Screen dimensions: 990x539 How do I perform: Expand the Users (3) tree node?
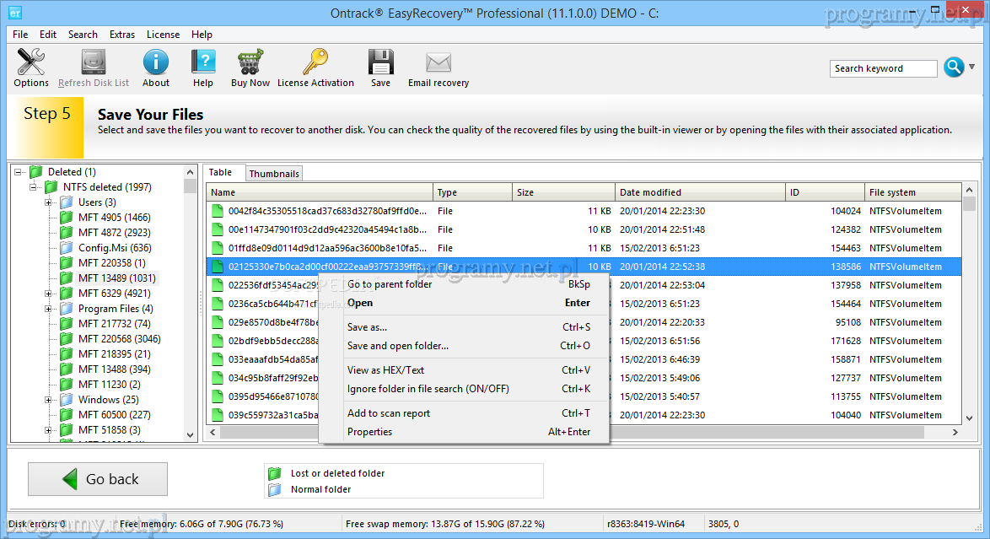tap(49, 202)
